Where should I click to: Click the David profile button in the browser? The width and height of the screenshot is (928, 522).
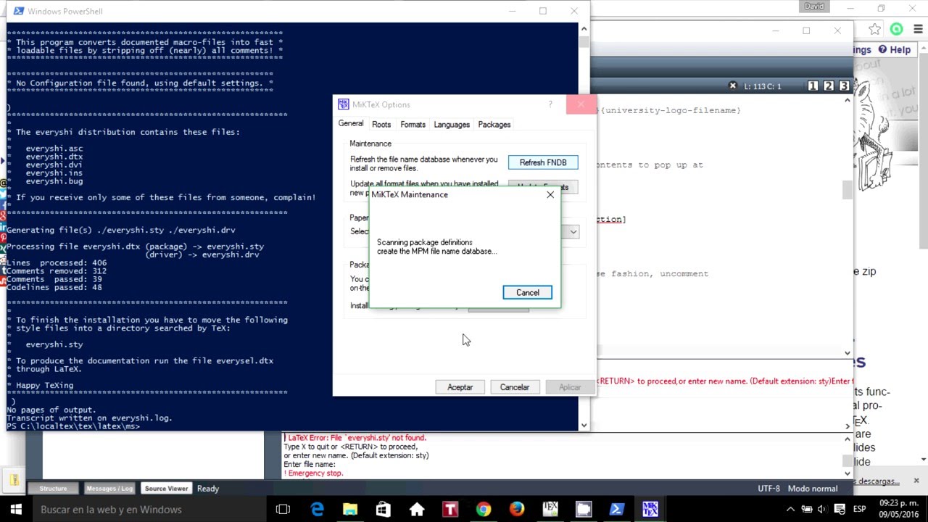(x=814, y=7)
